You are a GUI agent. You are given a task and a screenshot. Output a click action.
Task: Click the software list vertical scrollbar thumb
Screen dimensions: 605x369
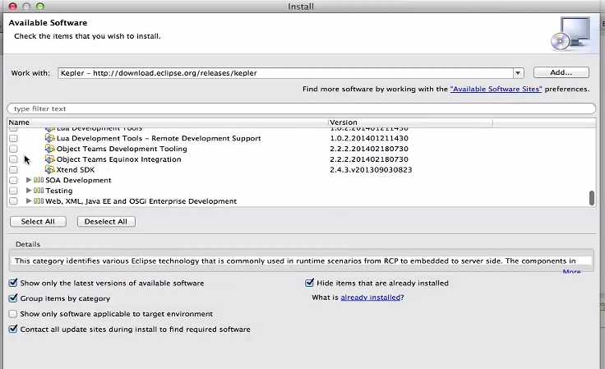pyautogui.click(x=592, y=198)
